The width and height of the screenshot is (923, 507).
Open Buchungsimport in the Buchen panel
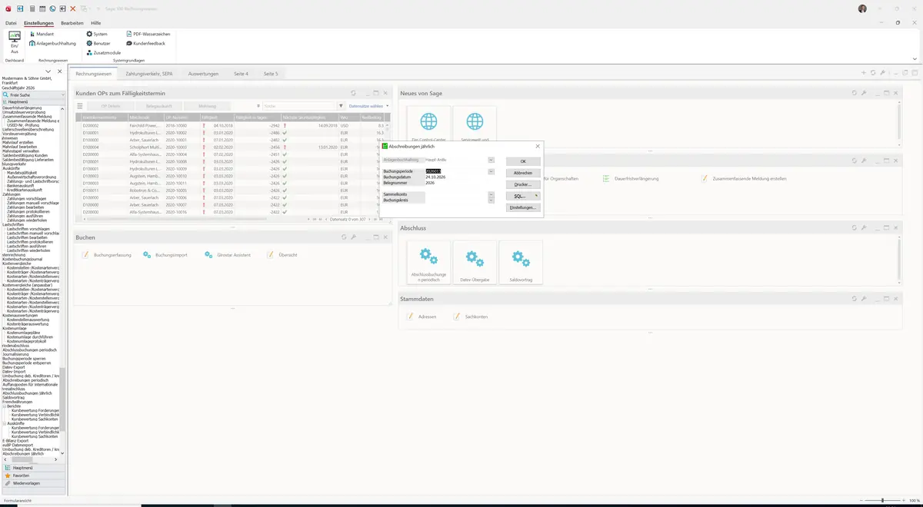coord(165,254)
